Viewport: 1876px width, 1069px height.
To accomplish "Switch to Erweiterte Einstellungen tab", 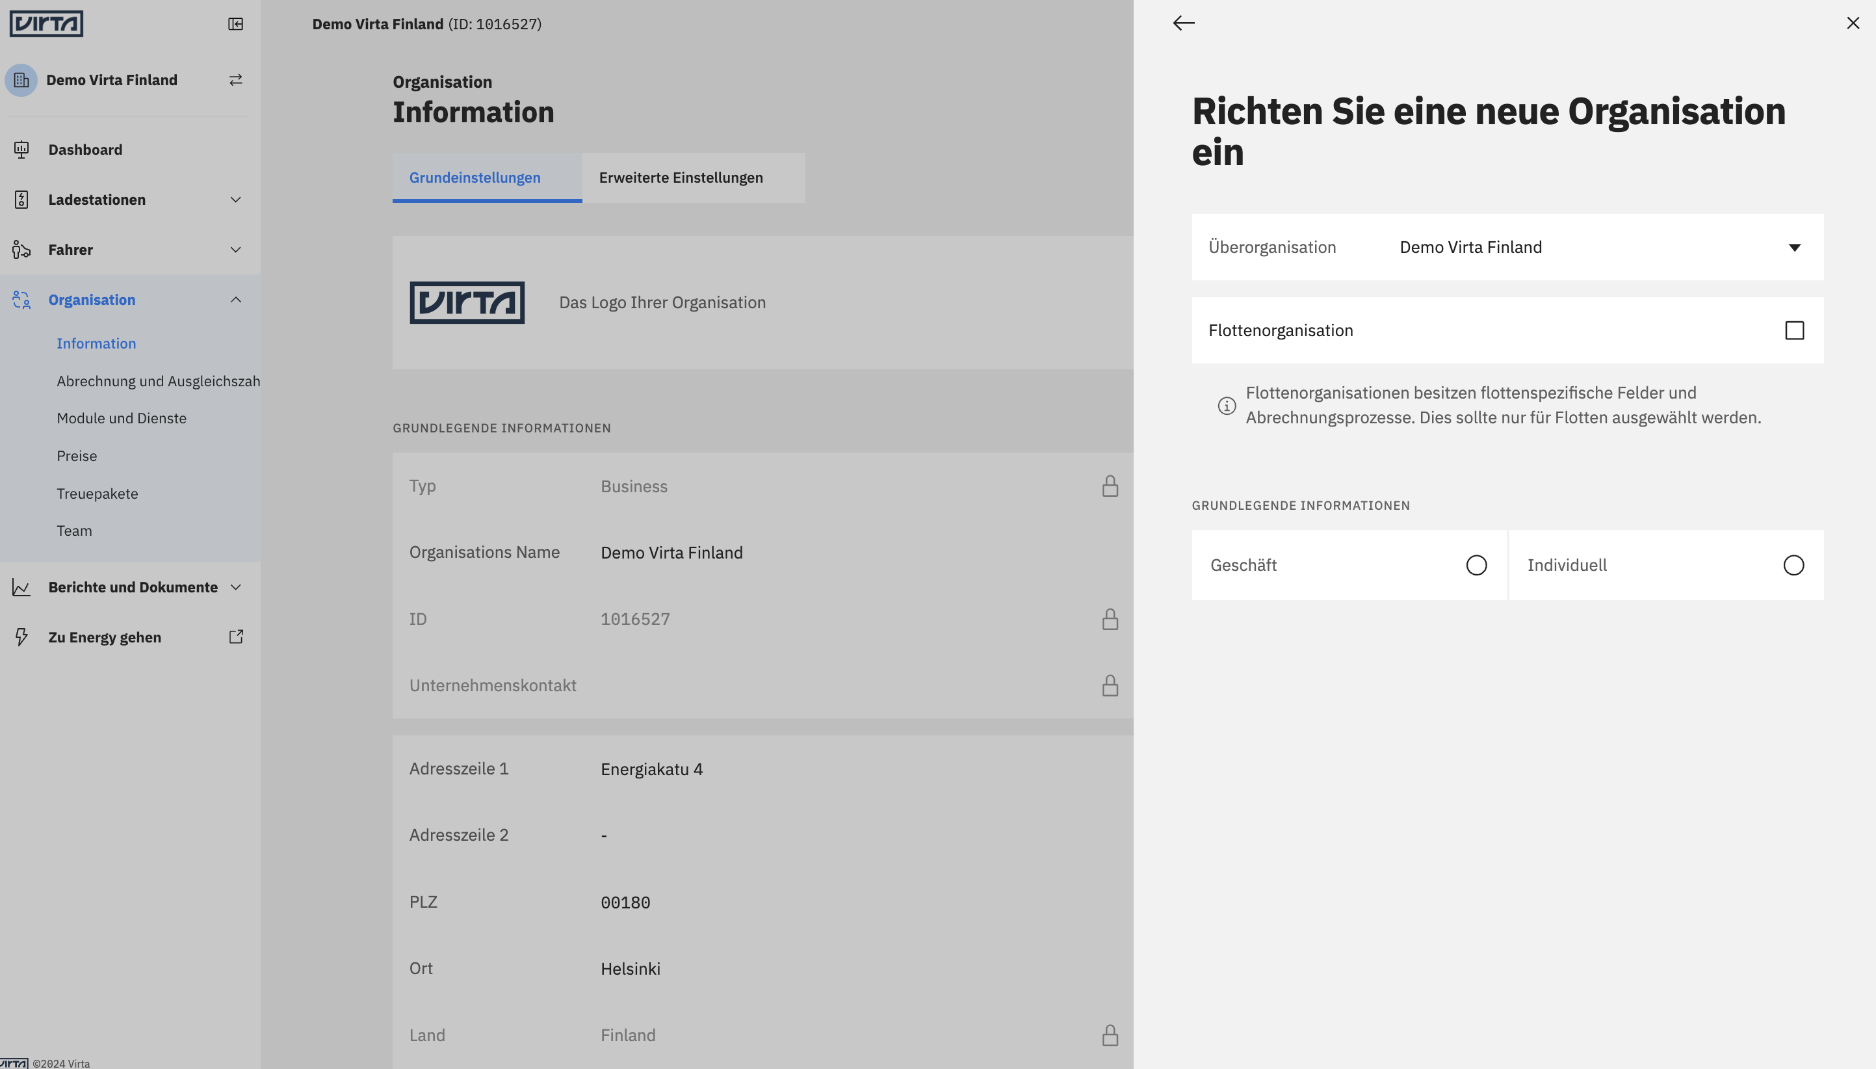I will coord(694,178).
